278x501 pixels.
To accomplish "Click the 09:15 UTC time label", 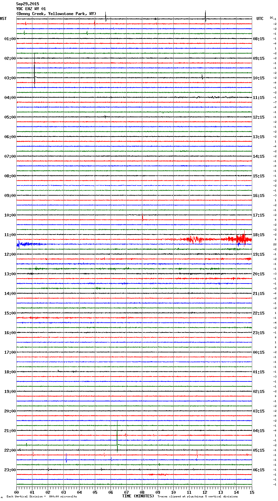I will click(259, 58).
